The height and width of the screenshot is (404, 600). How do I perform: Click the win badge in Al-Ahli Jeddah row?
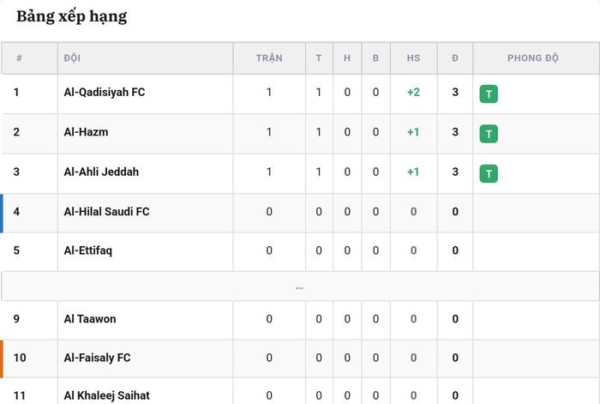point(489,174)
